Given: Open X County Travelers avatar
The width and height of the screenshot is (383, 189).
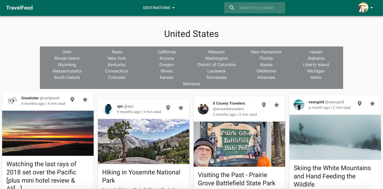Looking at the screenshot, I should 203,109.
